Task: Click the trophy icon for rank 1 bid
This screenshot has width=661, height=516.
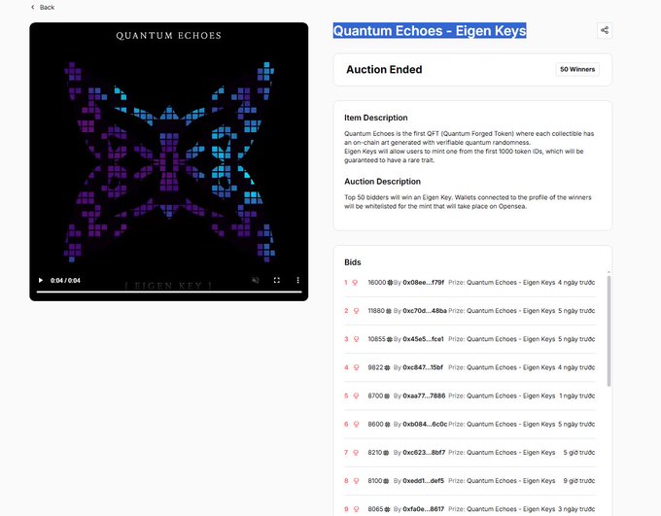Action: coord(355,283)
